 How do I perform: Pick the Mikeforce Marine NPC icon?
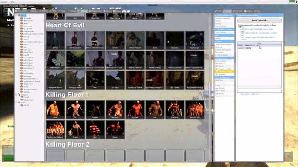click(x=135, y=60)
